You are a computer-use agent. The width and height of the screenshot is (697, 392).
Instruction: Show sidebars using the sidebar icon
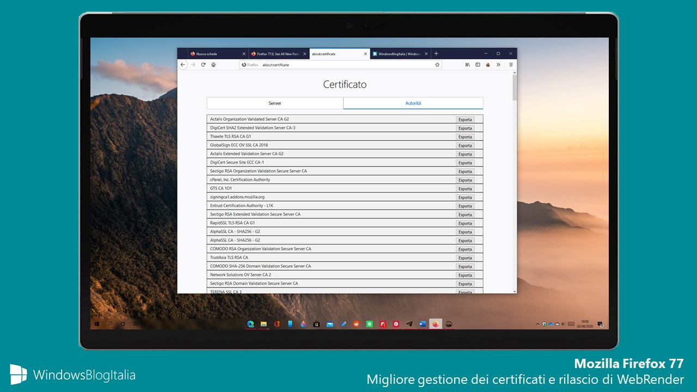click(x=478, y=64)
